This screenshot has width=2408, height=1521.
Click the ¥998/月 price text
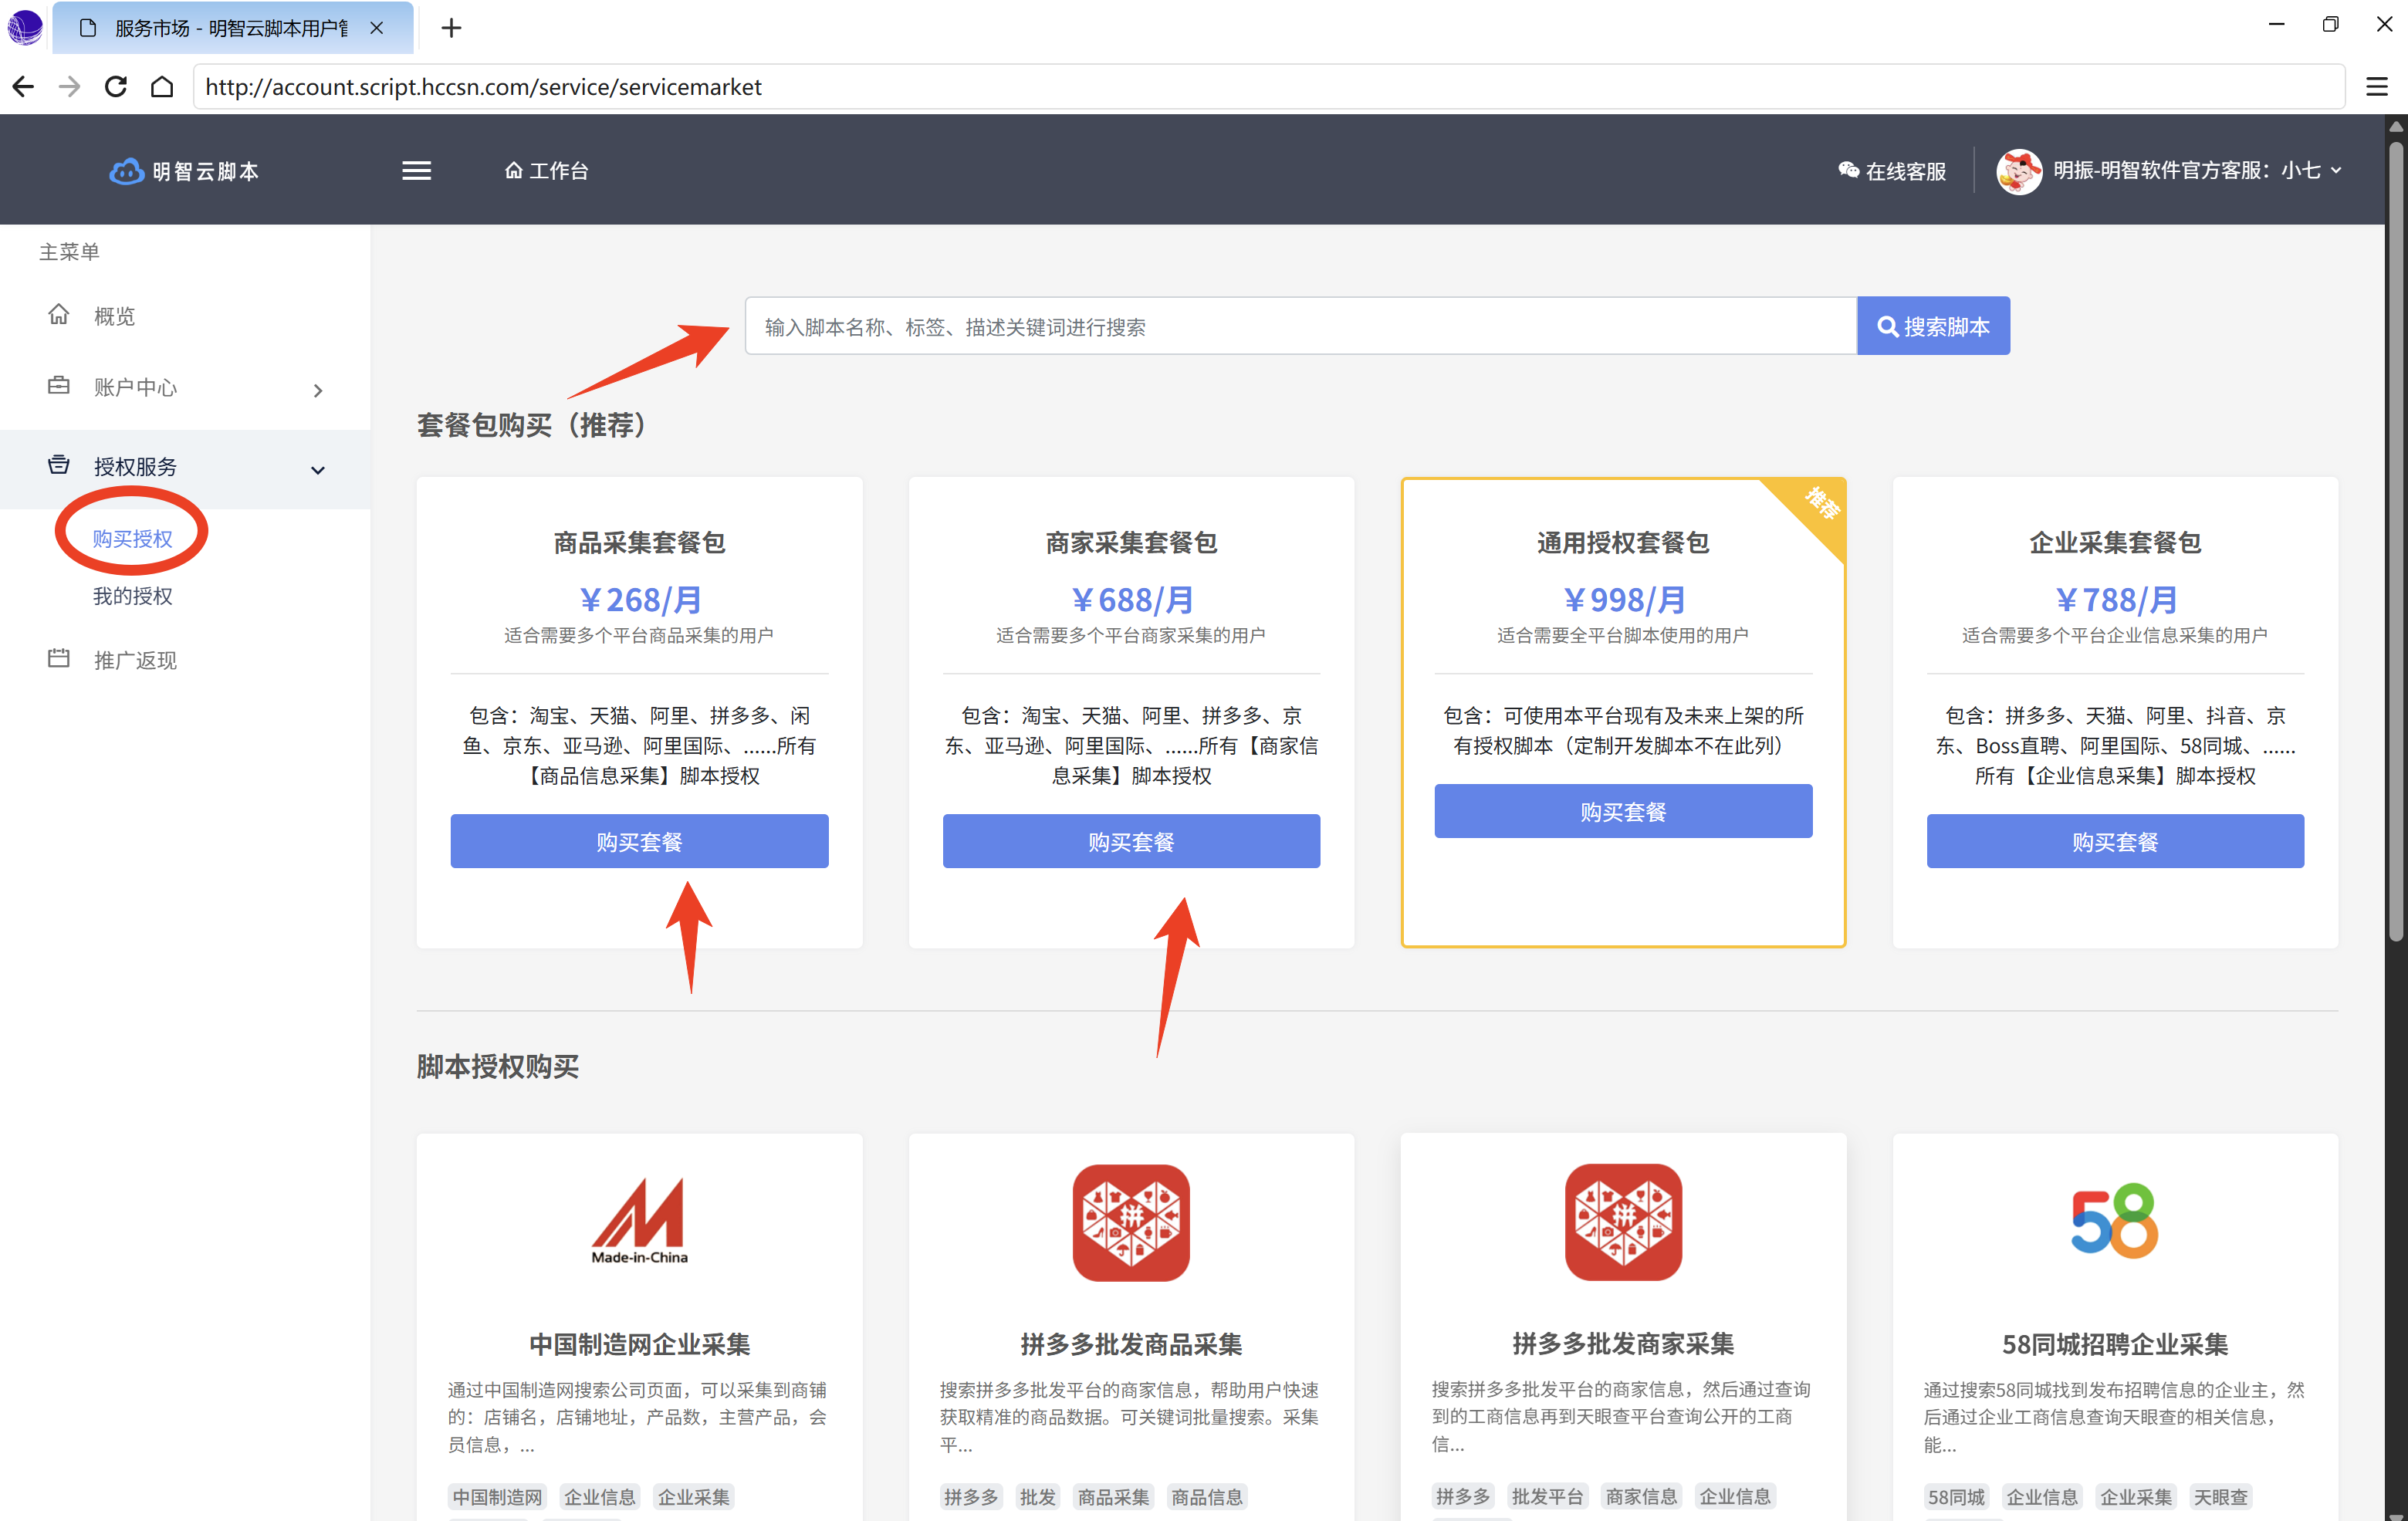point(1623,599)
